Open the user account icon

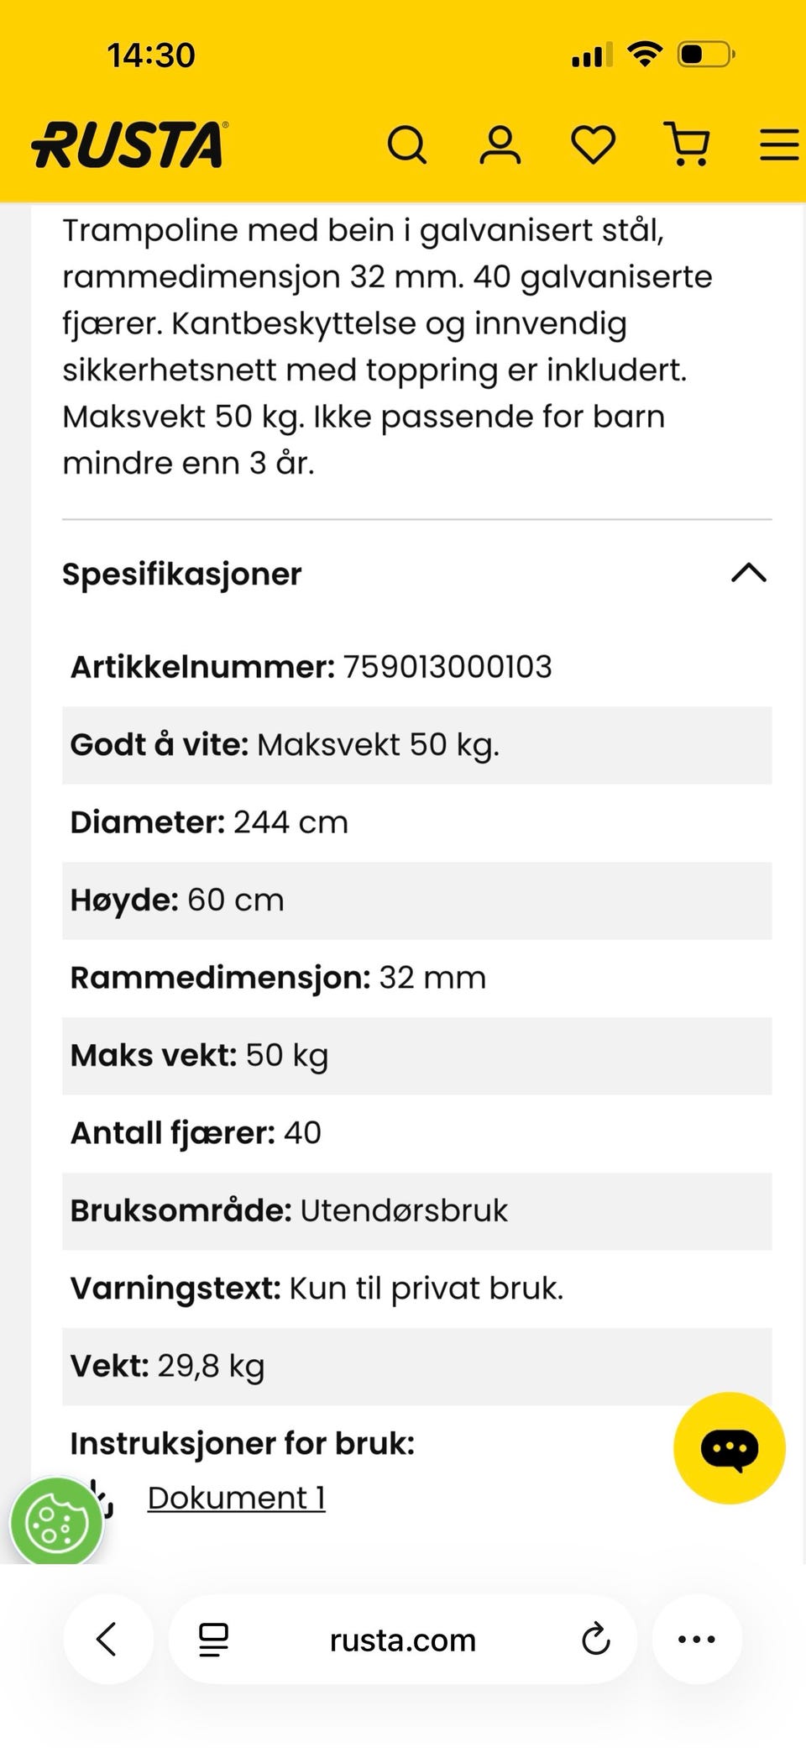(500, 144)
